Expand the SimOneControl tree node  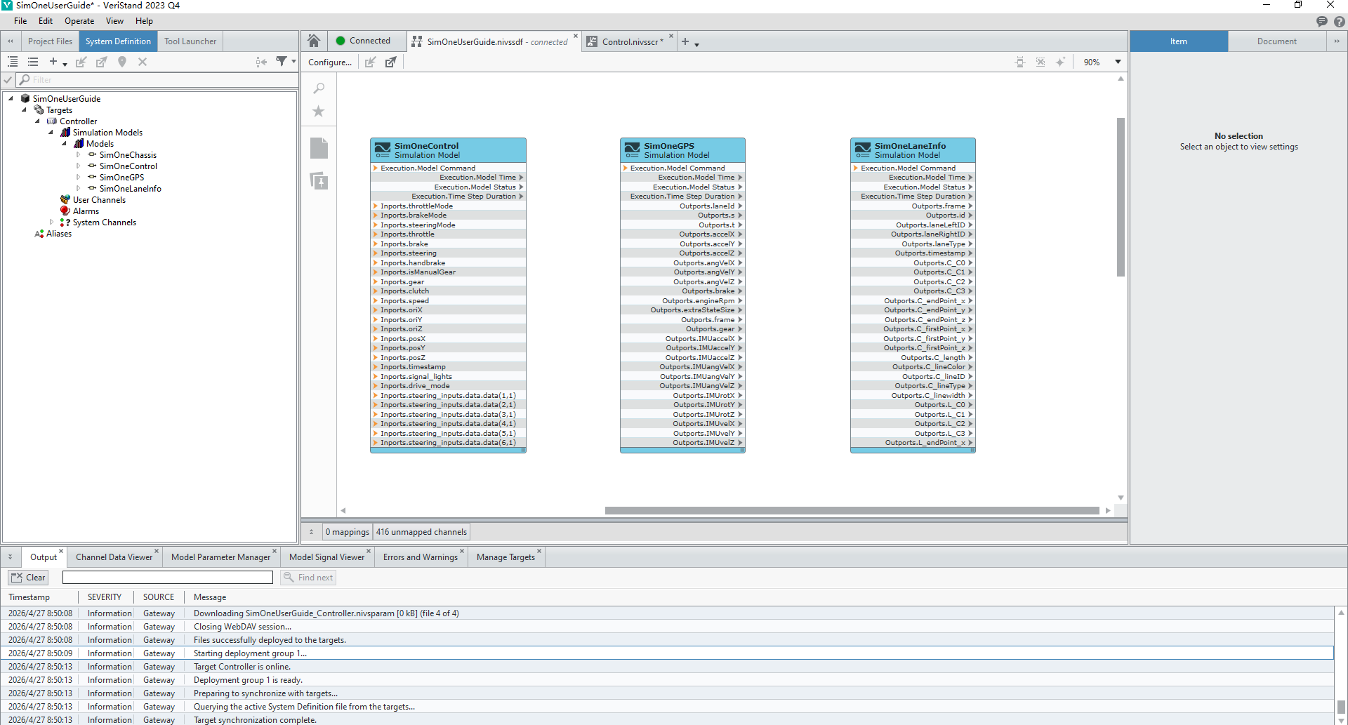coord(79,166)
